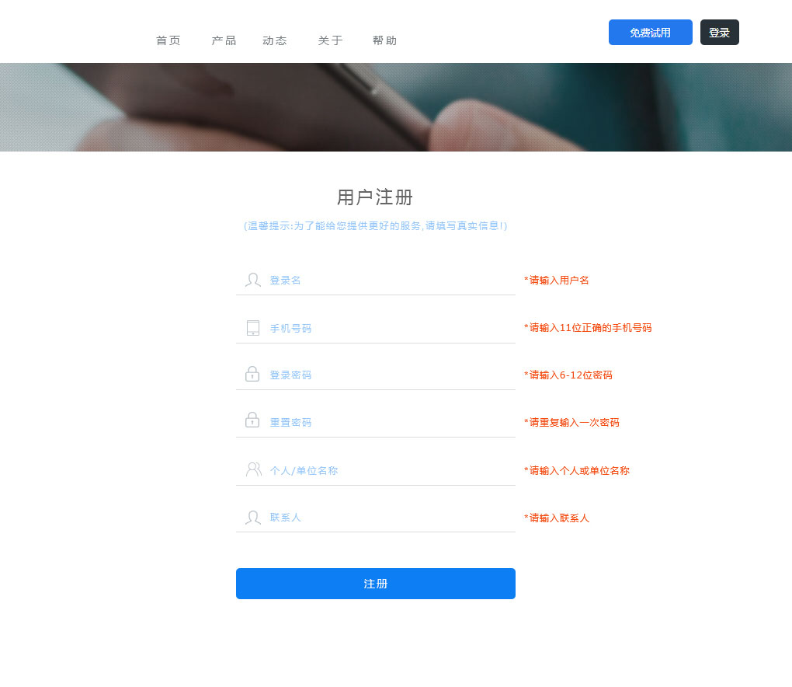Click the *请输入6-12位密码 message

coord(568,375)
